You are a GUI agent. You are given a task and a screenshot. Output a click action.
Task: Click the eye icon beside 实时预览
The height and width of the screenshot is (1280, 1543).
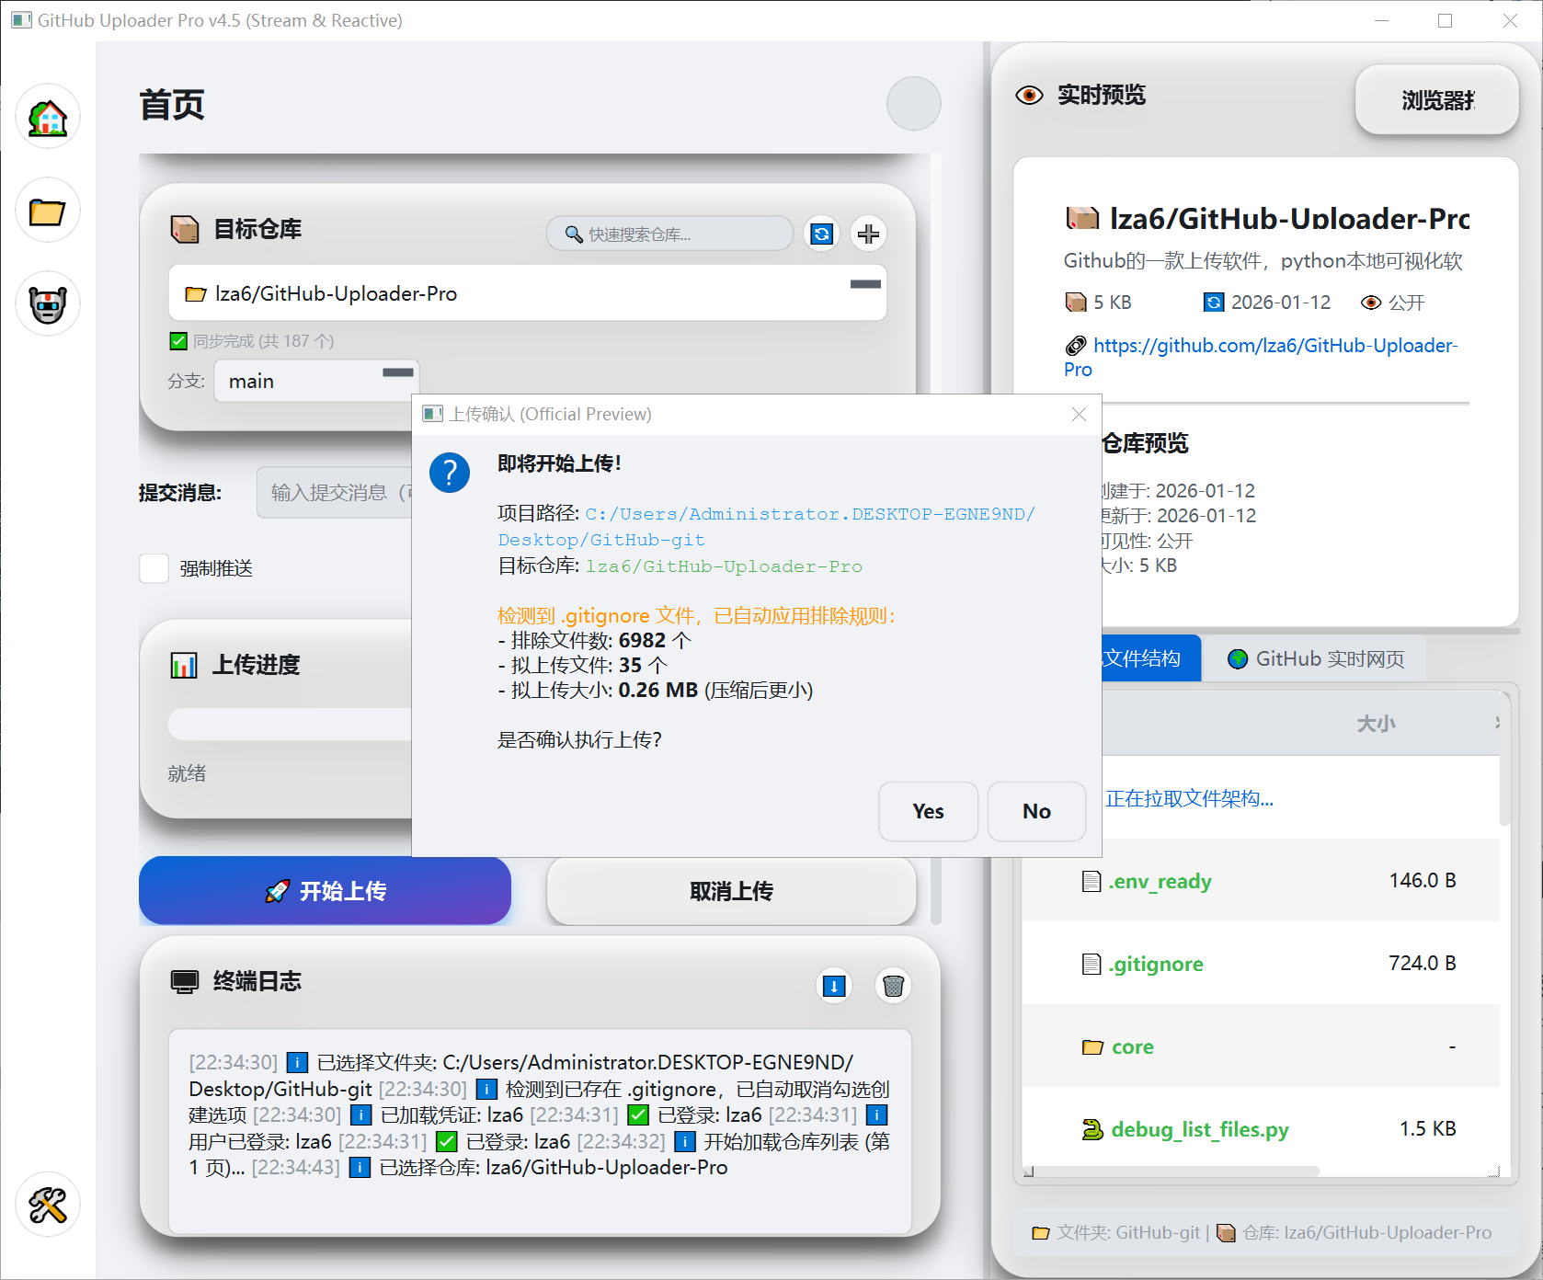point(1030,95)
